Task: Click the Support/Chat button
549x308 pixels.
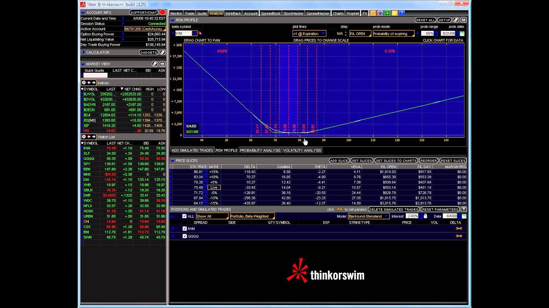Action: 144,12
